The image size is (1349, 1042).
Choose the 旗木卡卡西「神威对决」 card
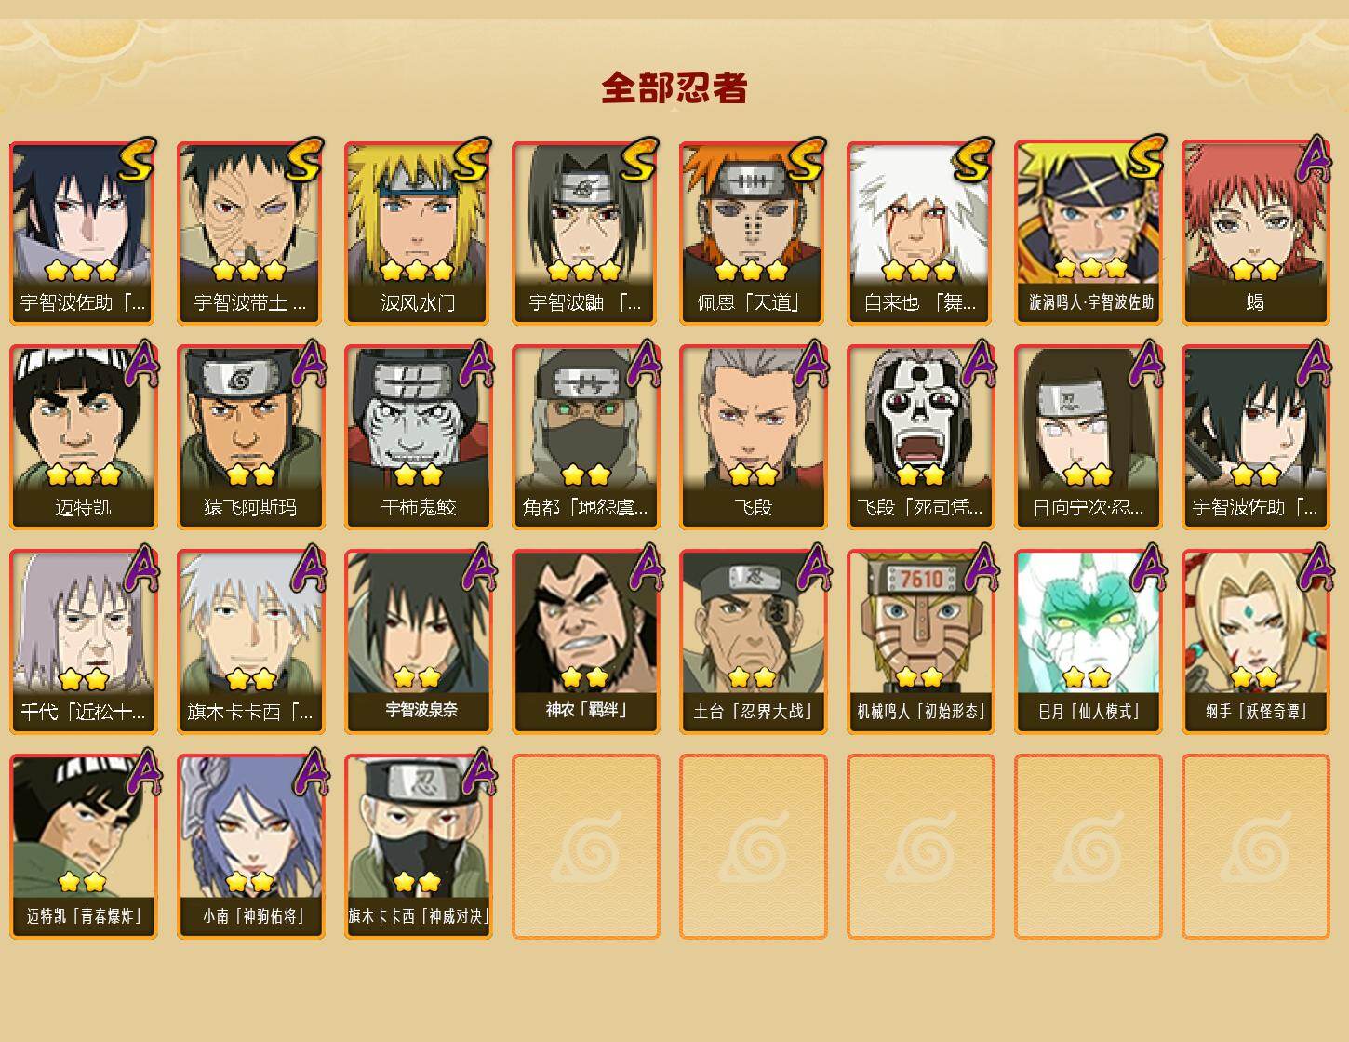pyautogui.click(x=419, y=847)
